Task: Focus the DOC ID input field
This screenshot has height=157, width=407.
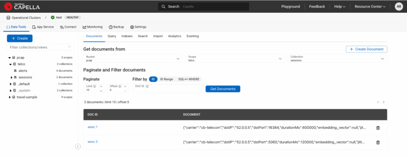Action: [167, 89]
